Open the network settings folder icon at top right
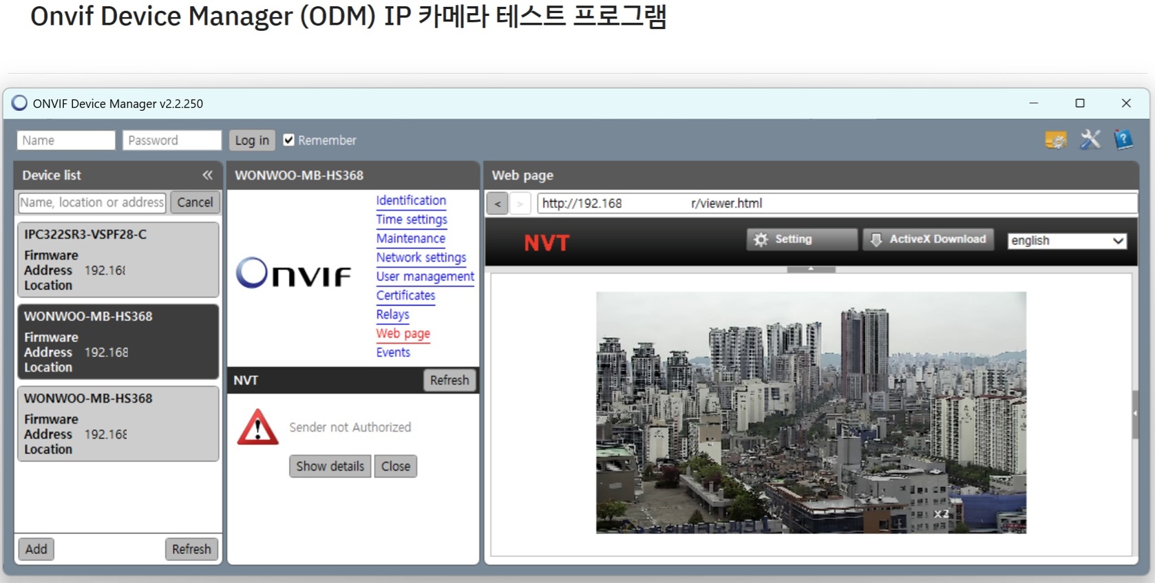The image size is (1155, 583). [1056, 140]
